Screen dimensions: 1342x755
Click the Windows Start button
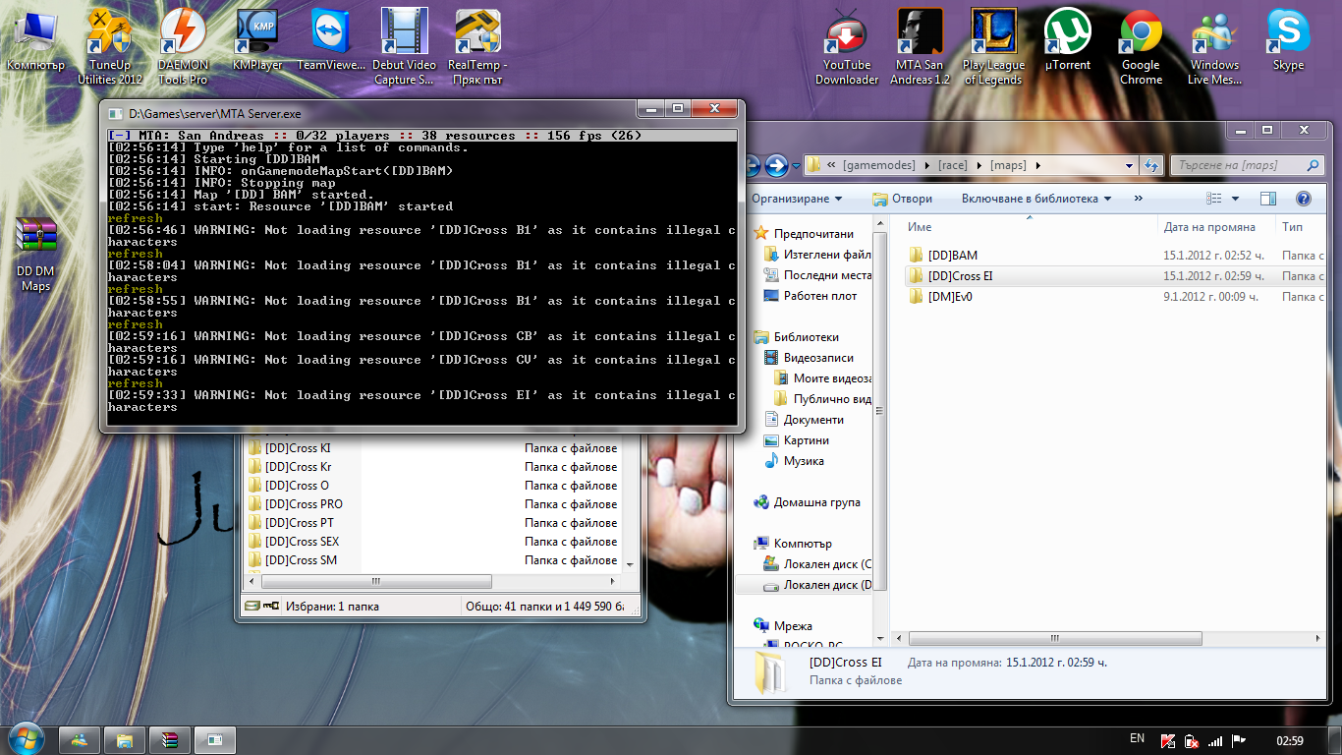click(x=26, y=739)
